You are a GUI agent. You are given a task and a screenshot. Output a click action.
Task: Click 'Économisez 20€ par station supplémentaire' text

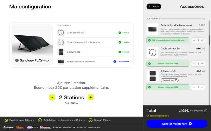click(x=71, y=87)
